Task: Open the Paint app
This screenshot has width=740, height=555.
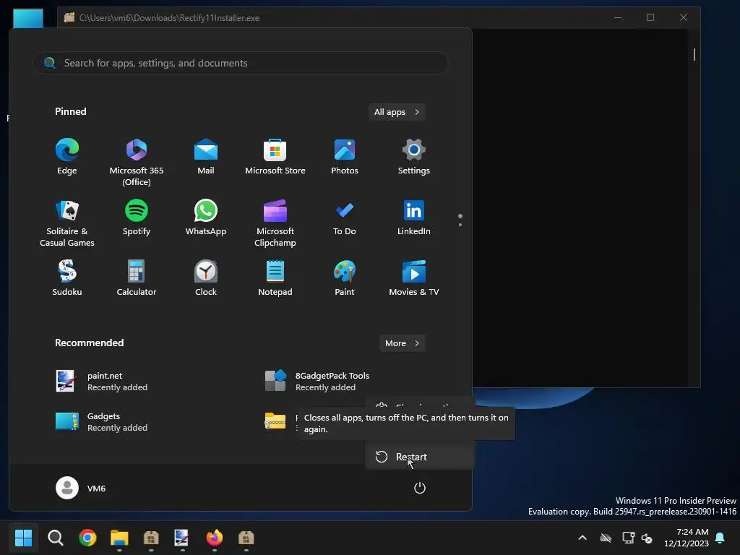Action: (x=345, y=278)
